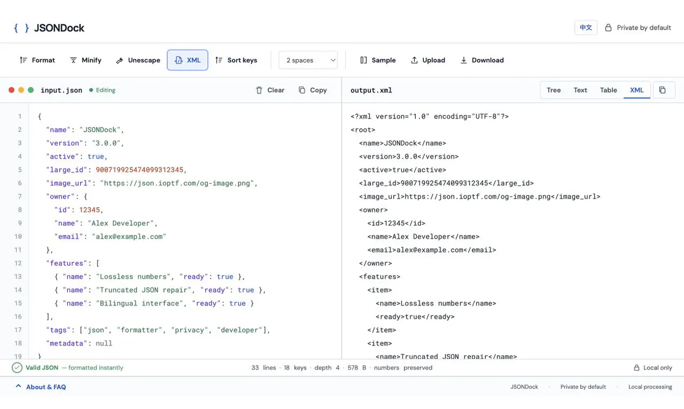Click the Clear trash icon
684x409 pixels.
click(259, 90)
